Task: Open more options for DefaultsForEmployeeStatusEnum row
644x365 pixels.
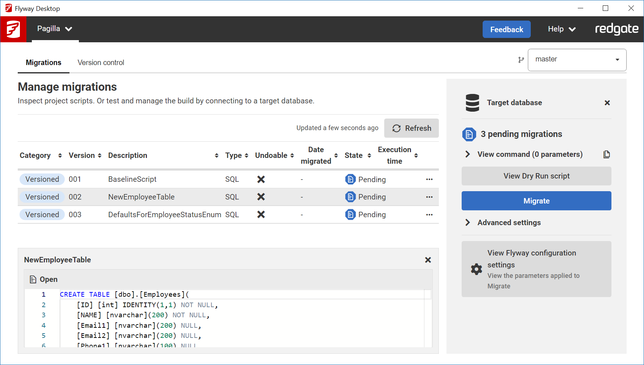Action: click(429, 215)
